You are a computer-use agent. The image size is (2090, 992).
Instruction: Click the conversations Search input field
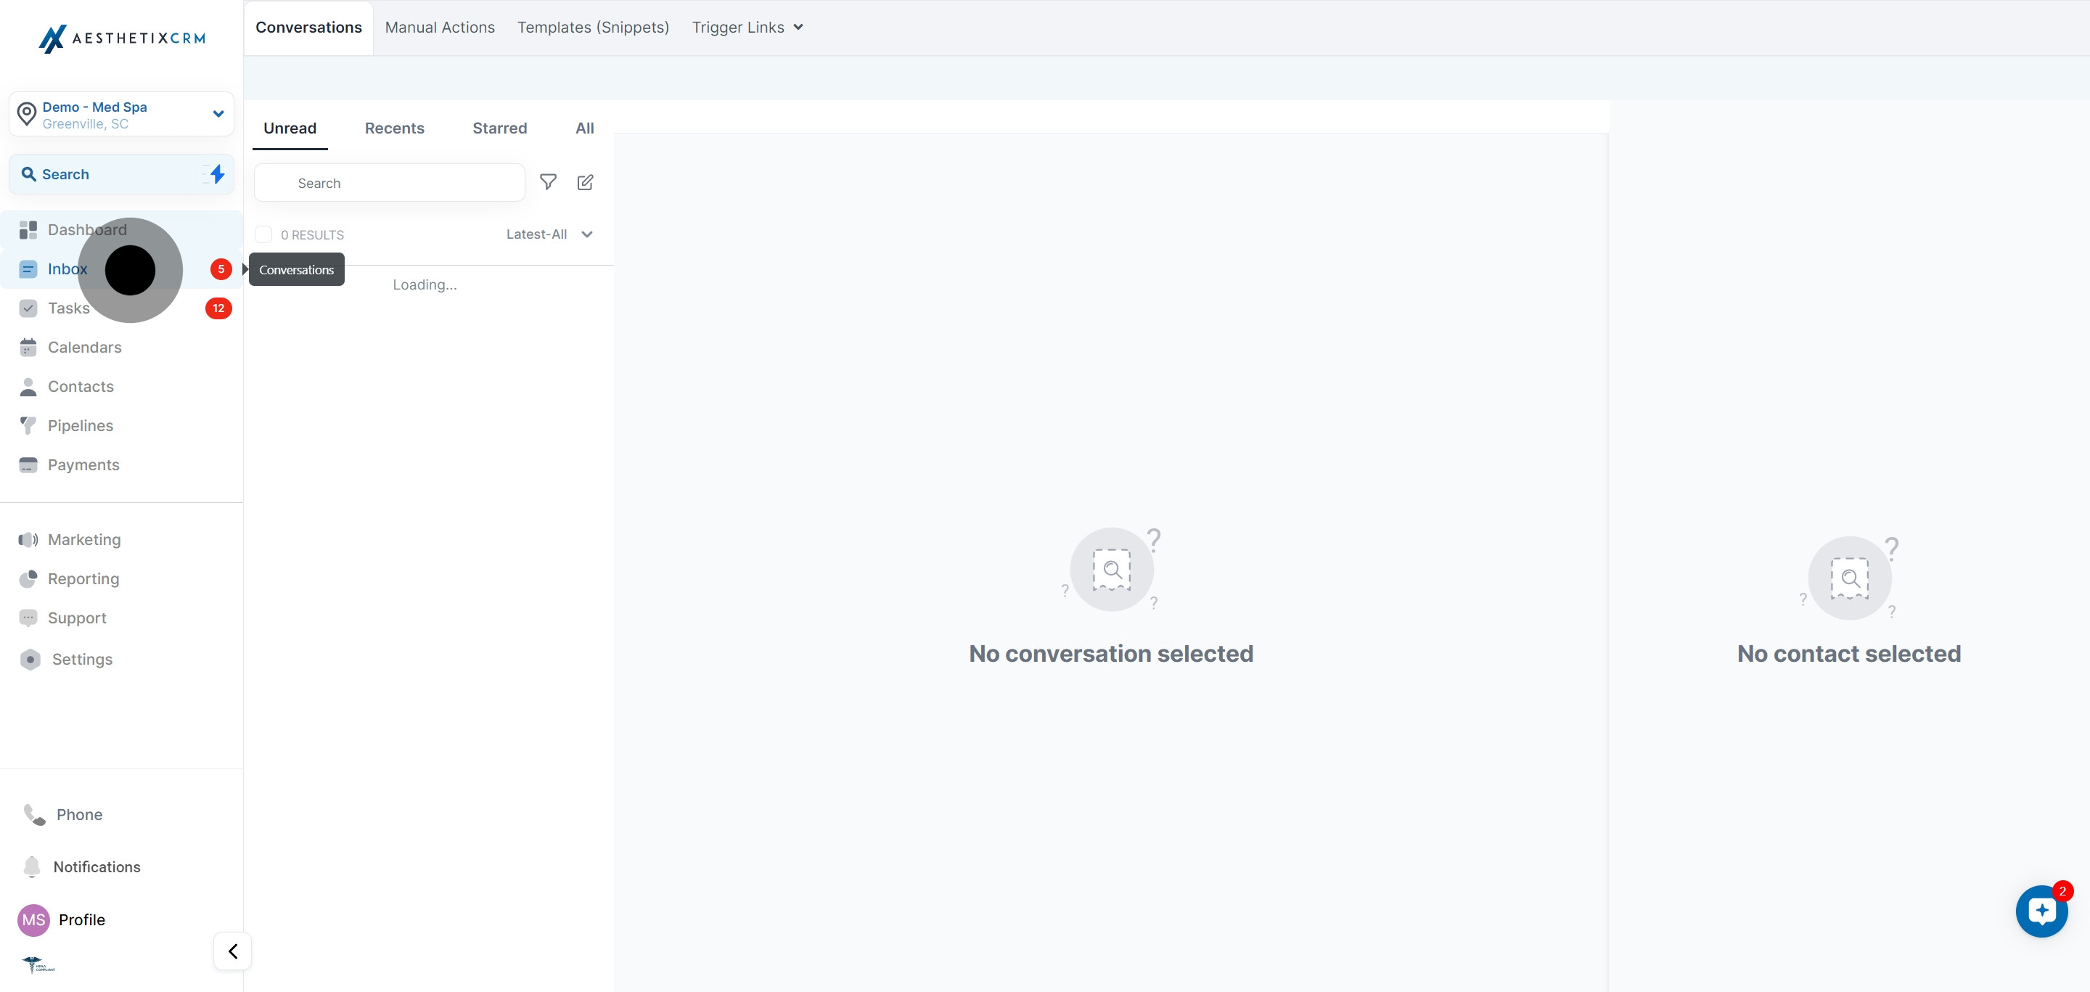click(x=390, y=184)
